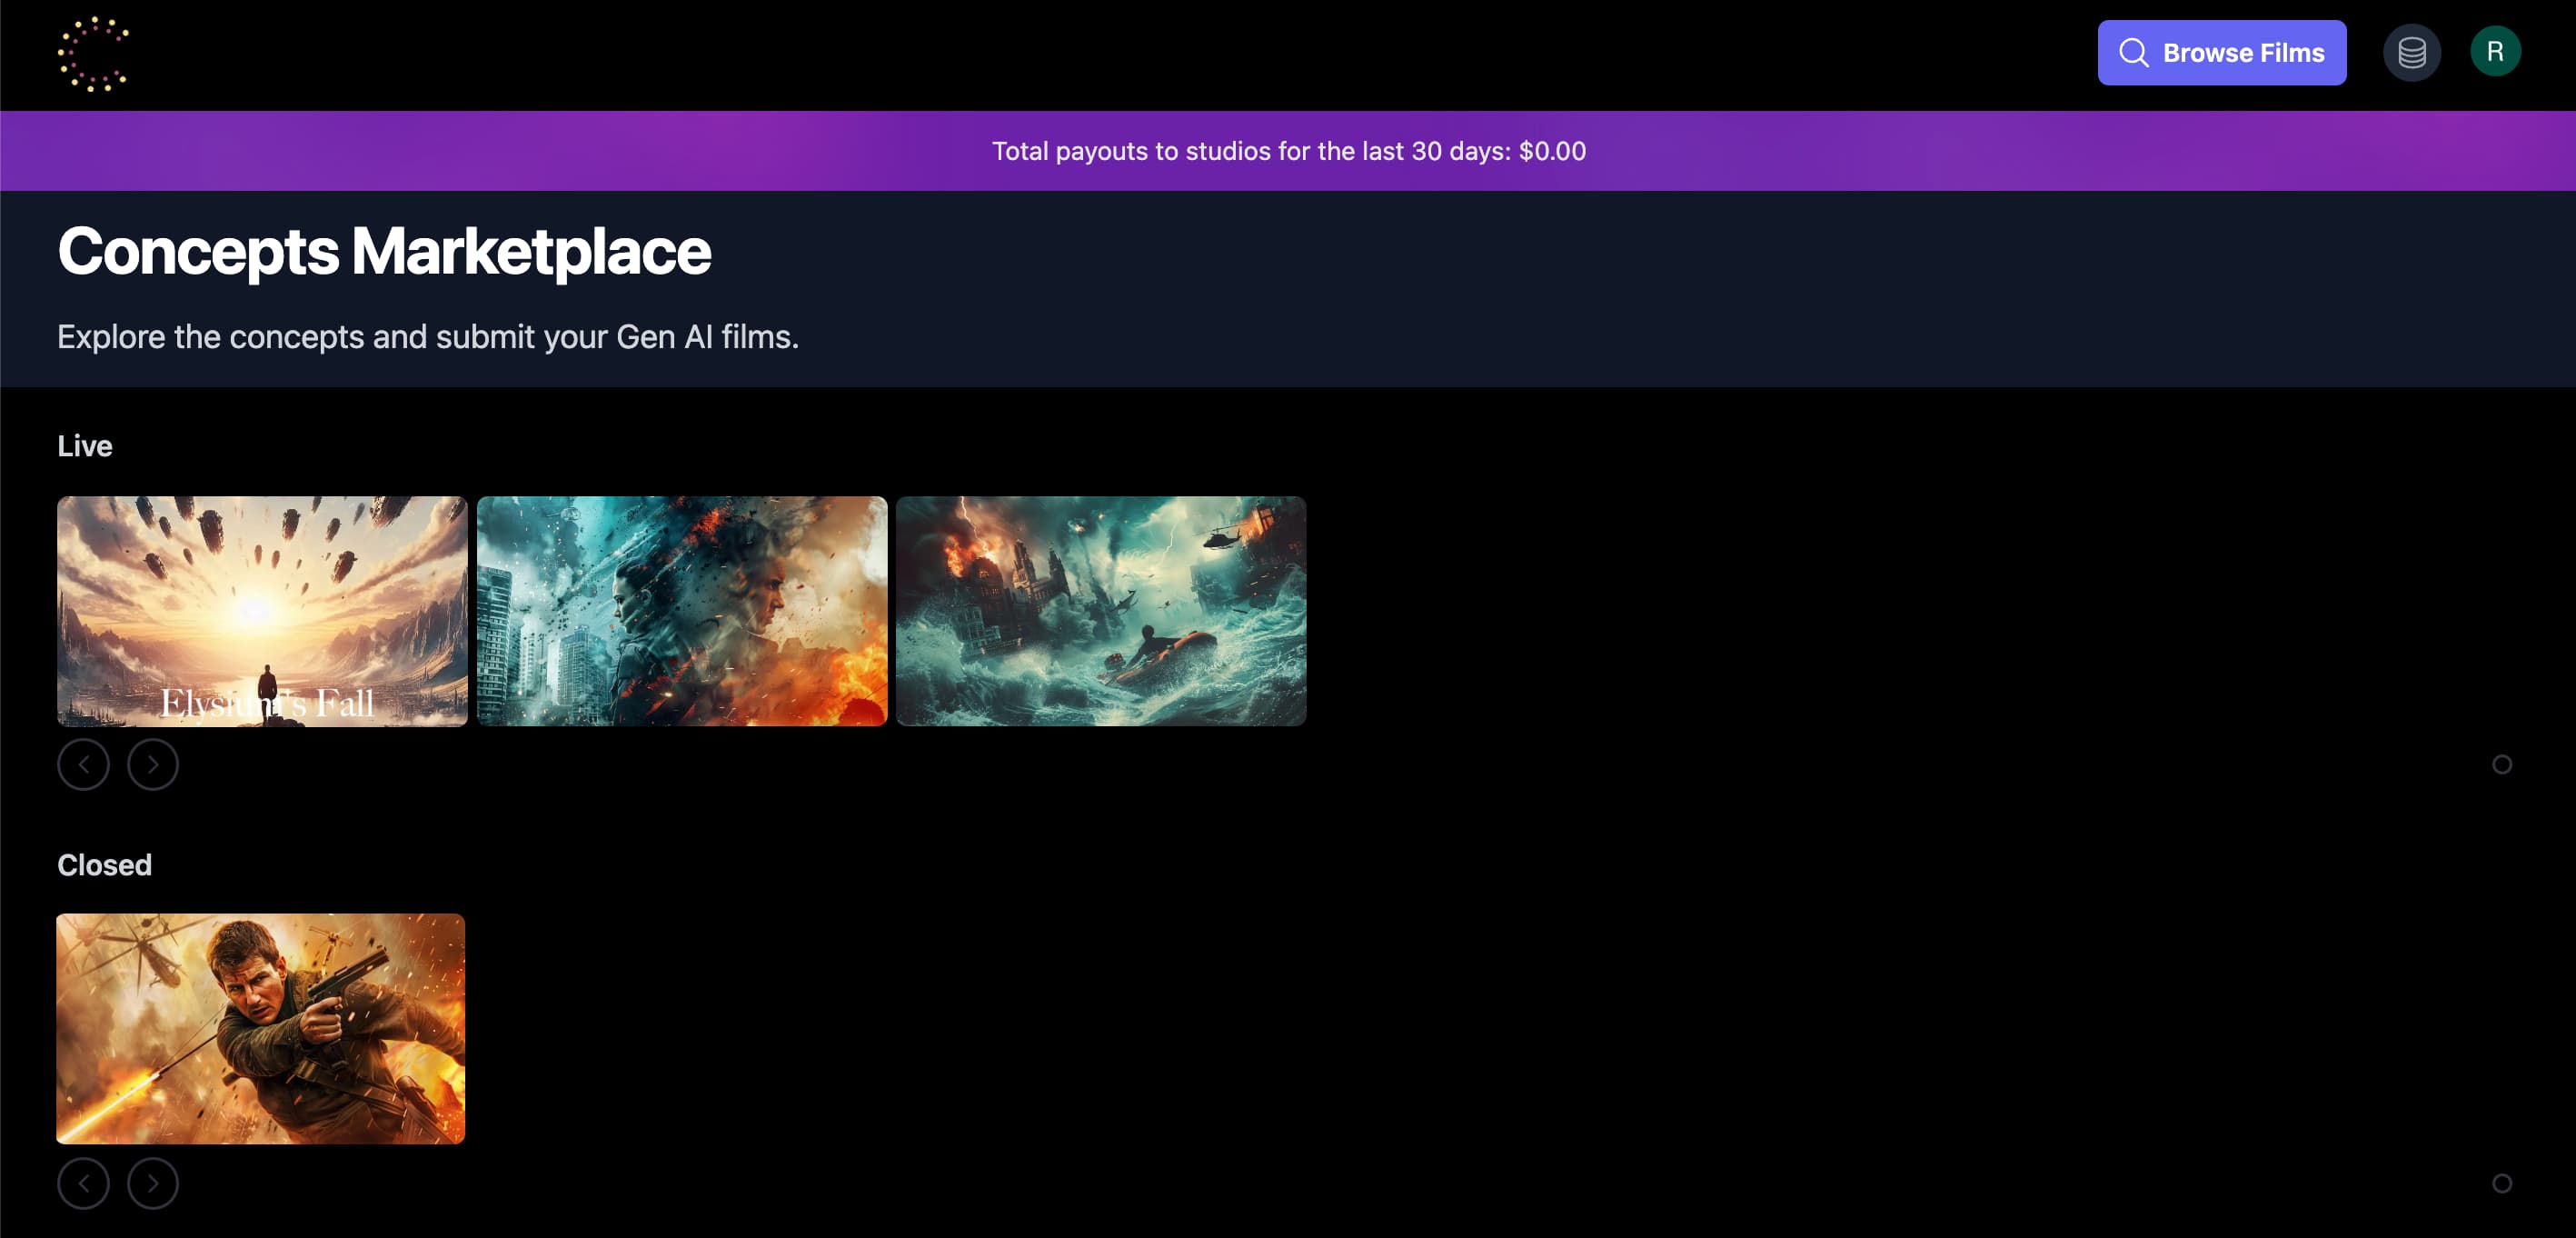Open the coins/credits icon in the navbar
This screenshot has height=1238, width=2576.
pyautogui.click(x=2412, y=52)
